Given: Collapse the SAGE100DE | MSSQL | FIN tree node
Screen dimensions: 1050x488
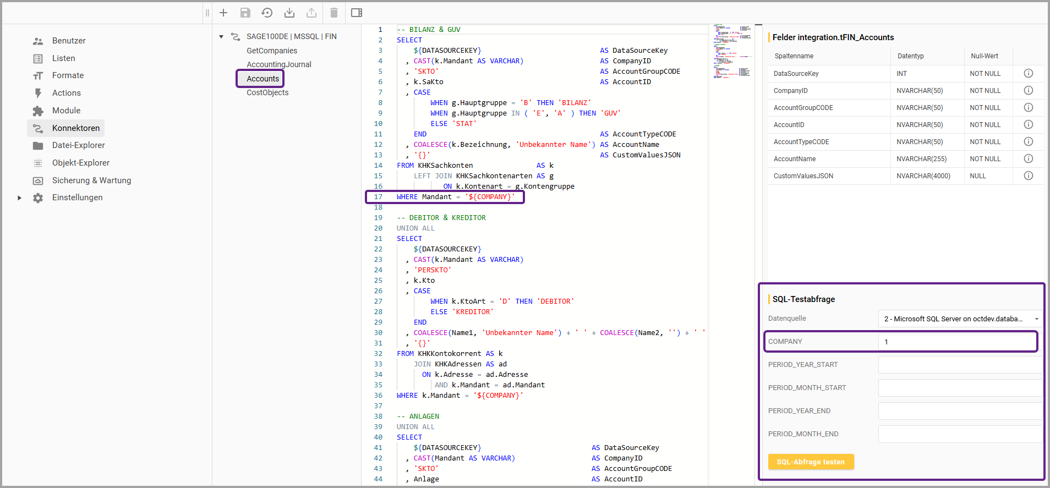Looking at the screenshot, I should (x=221, y=37).
